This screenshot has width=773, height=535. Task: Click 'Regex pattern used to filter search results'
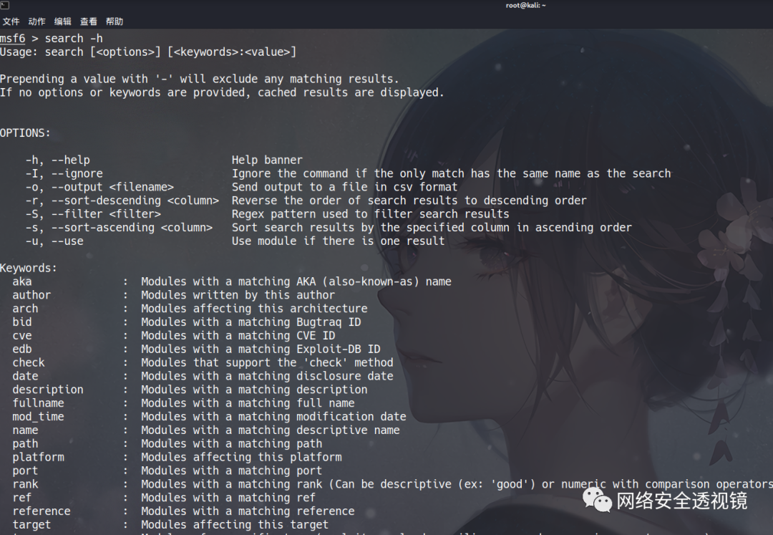370,214
